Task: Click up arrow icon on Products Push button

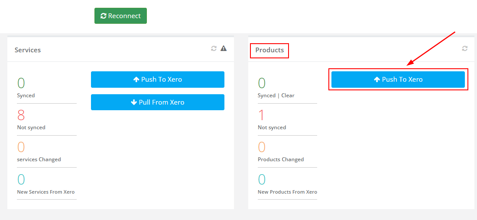Action: 377,80
